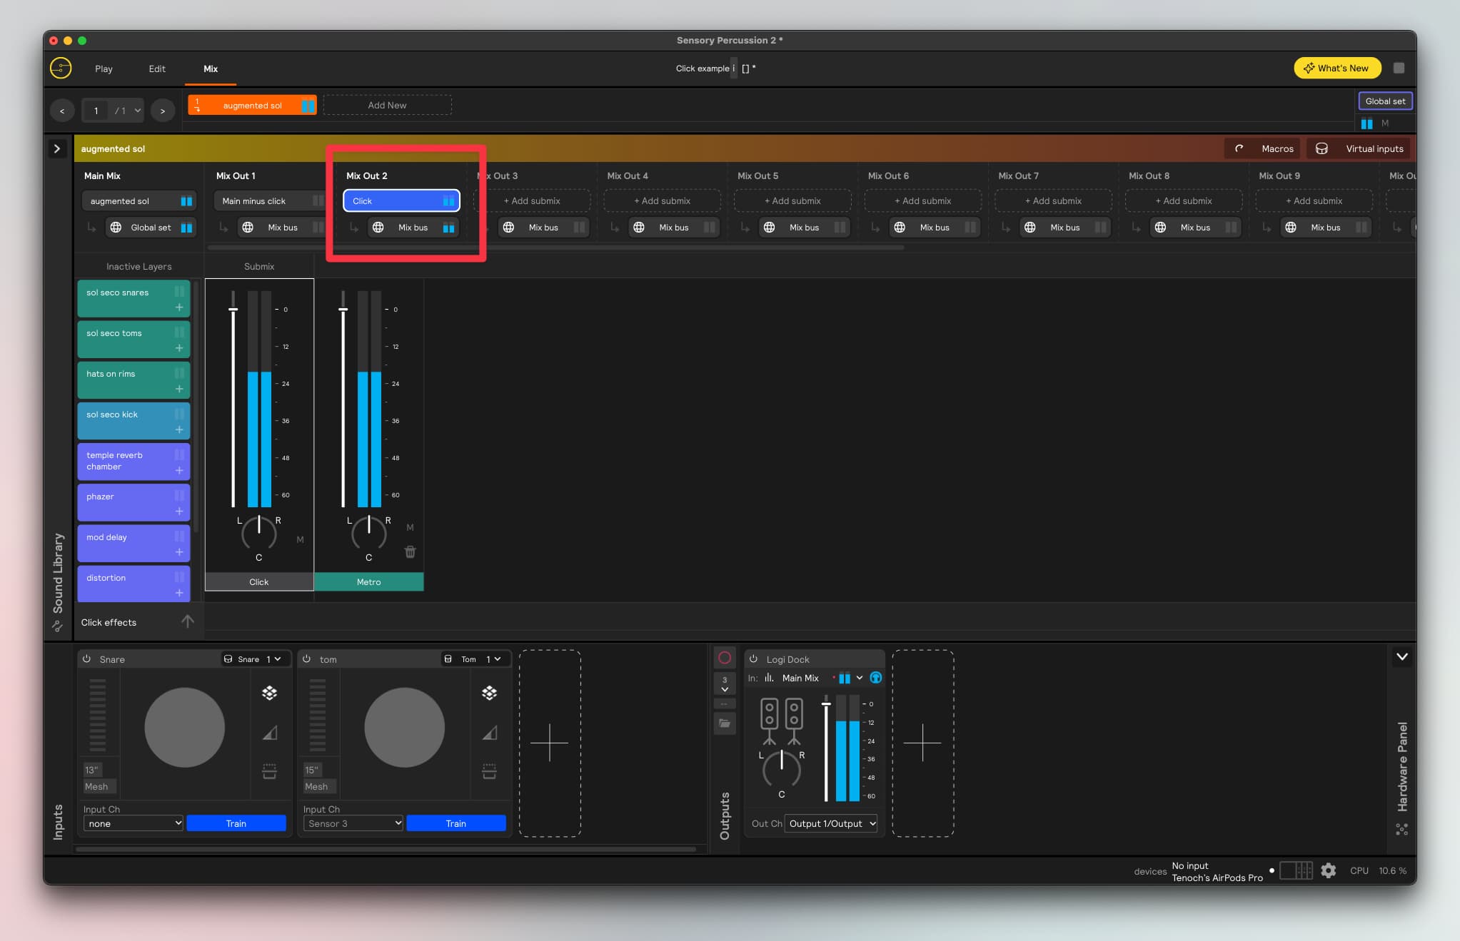Screen dimensions: 1460x941
Task: Toggle the M mute under Global set
Action: pyautogui.click(x=1385, y=123)
